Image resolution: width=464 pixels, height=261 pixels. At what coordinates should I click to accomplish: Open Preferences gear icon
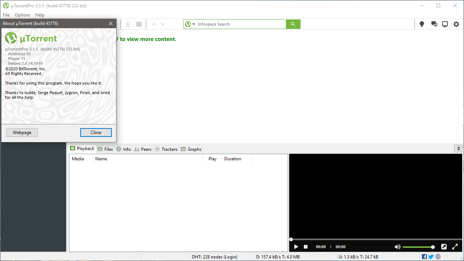[x=456, y=24]
